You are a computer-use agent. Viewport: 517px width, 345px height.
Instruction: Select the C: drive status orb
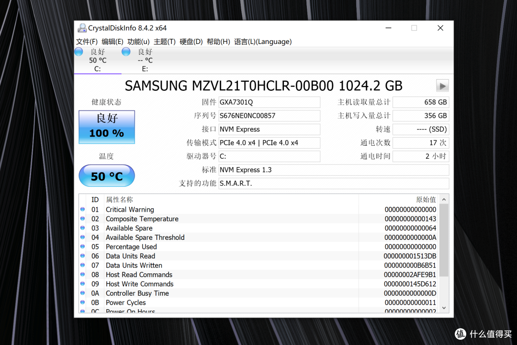point(79,52)
